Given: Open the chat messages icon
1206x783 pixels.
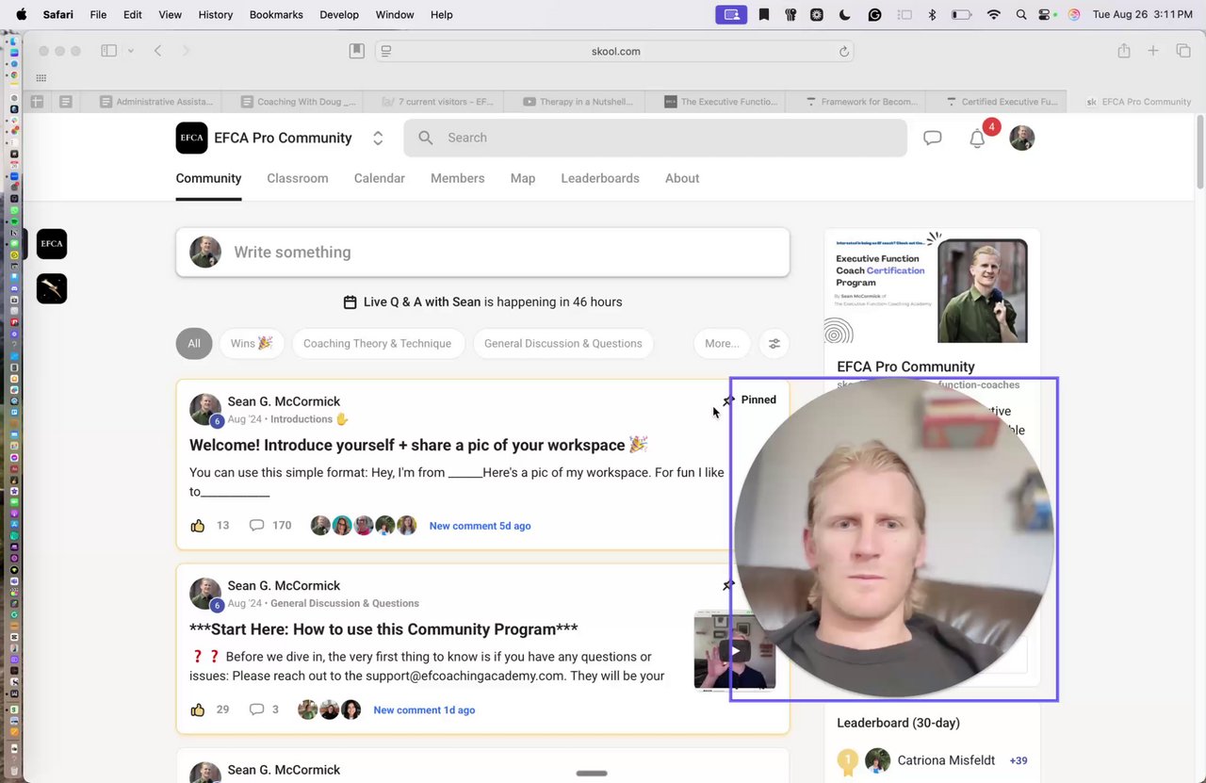Looking at the screenshot, I should (932, 138).
